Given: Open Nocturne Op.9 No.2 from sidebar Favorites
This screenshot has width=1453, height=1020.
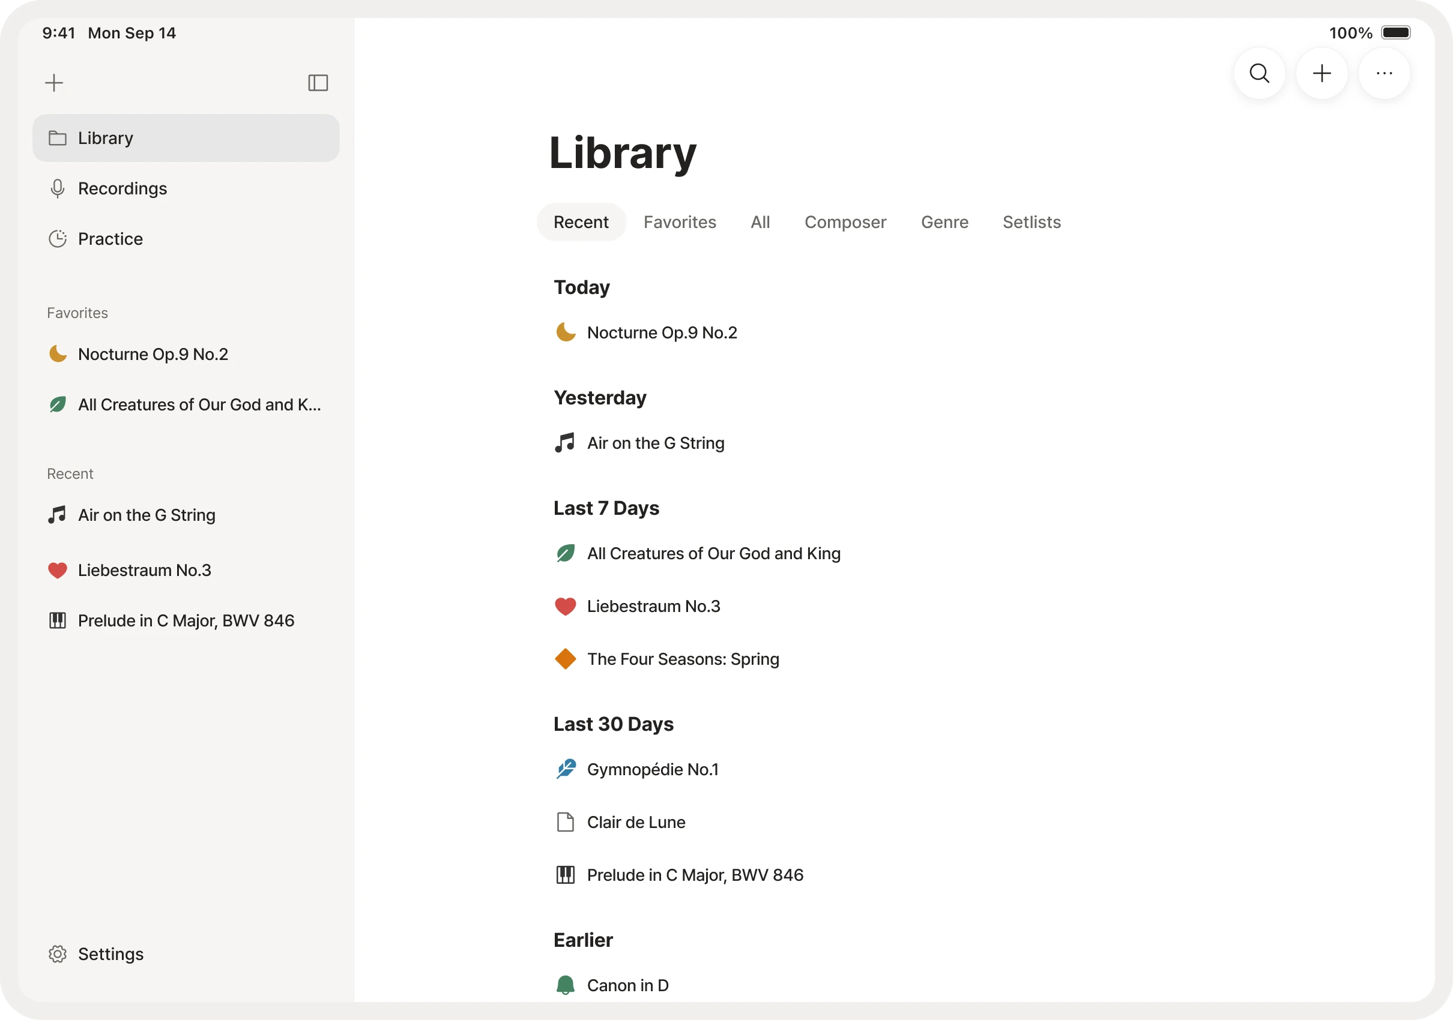Looking at the screenshot, I should 186,354.
